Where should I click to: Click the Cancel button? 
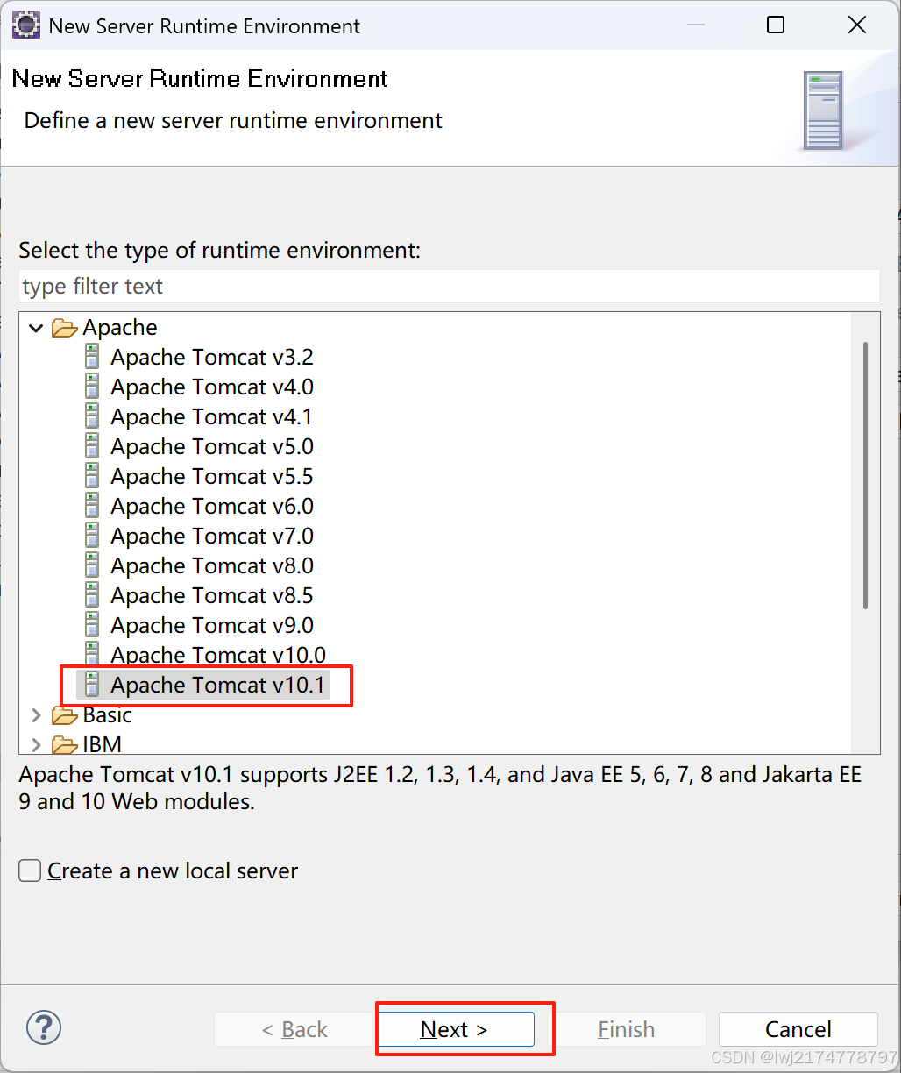(798, 1029)
